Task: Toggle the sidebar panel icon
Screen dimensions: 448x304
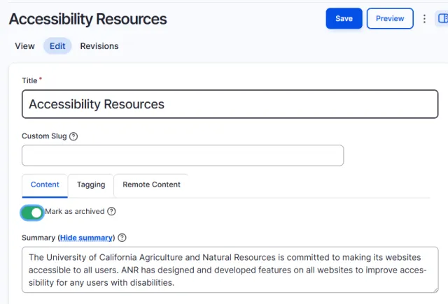Action: point(442,19)
